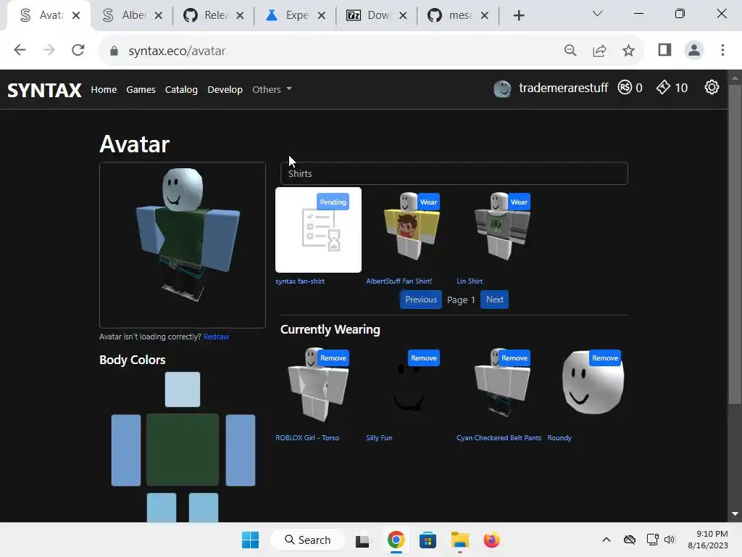Toggle the browser side panel icon

664,50
